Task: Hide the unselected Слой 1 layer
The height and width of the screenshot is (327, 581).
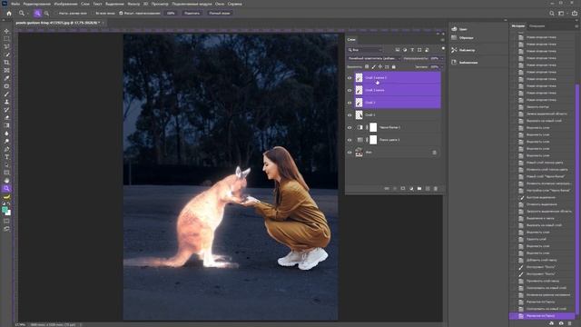Action: (x=350, y=115)
